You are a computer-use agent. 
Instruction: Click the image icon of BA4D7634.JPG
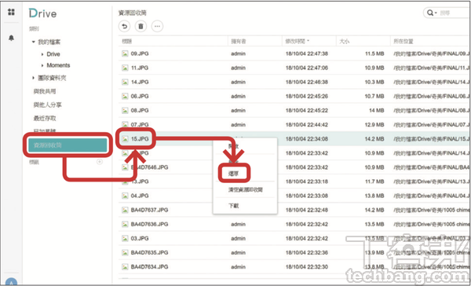pyautogui.click(x=125, y=267)
